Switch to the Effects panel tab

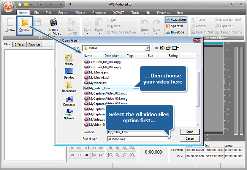point(19,44)
